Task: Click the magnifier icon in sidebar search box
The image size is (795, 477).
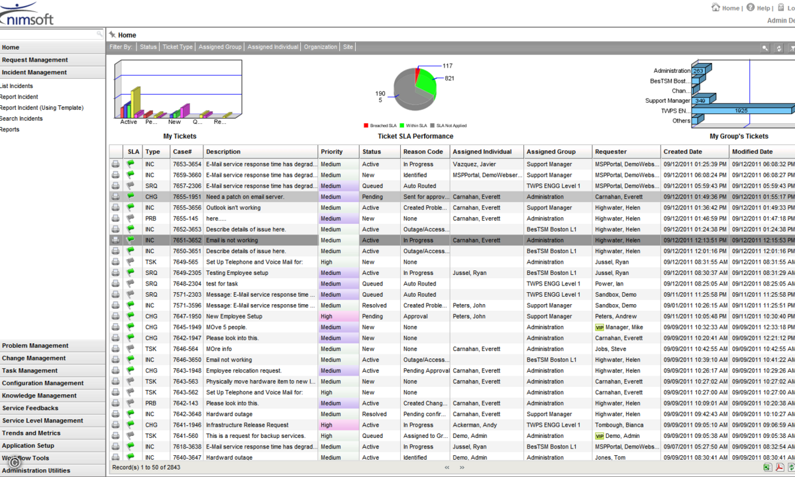Action: click(99, 34)
